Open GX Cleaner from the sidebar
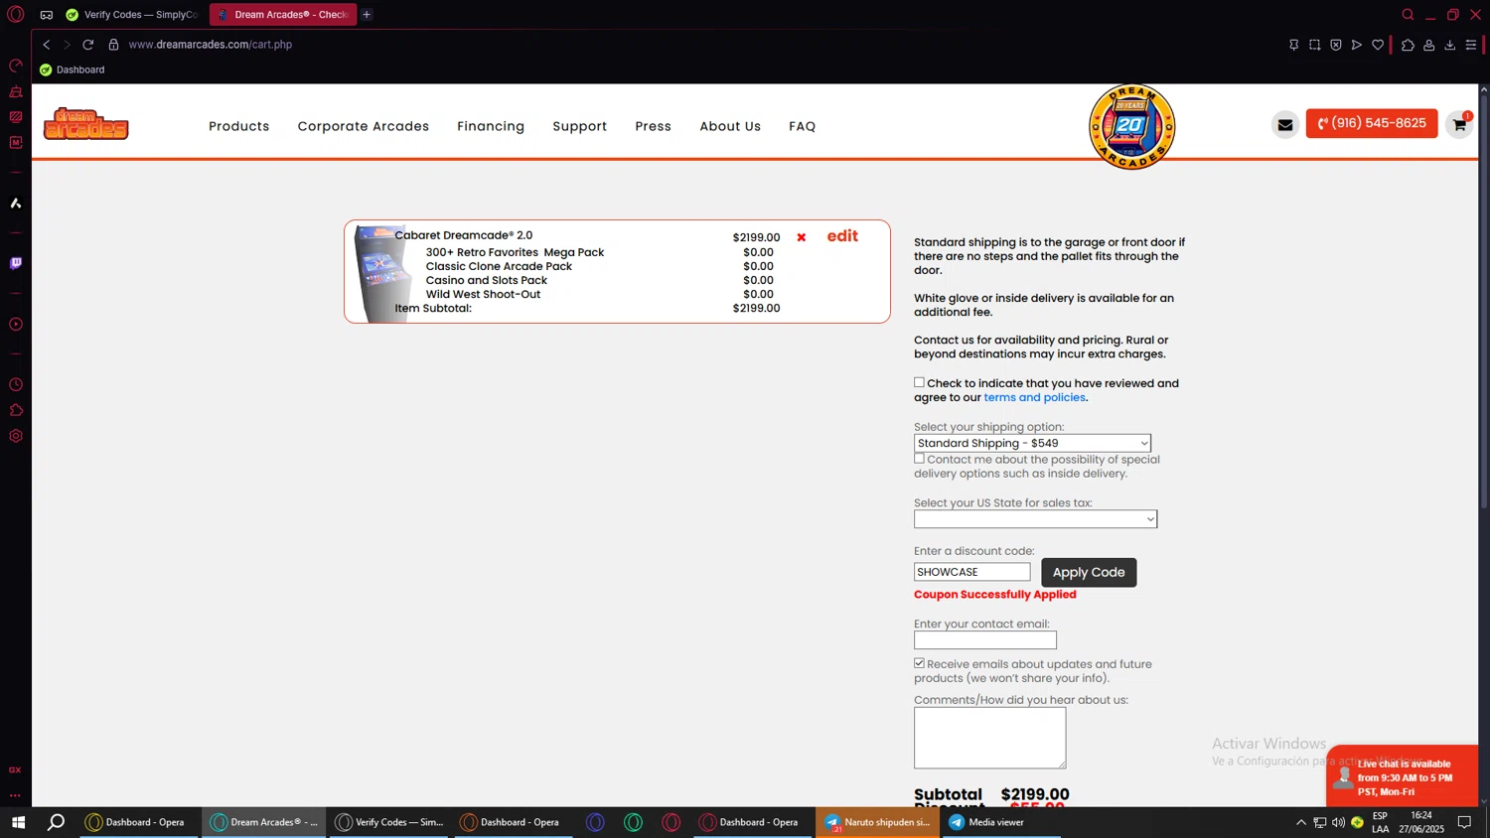The height and width of the screenshot is (838, 1490). pyautogui.click(x=16, y=91)
